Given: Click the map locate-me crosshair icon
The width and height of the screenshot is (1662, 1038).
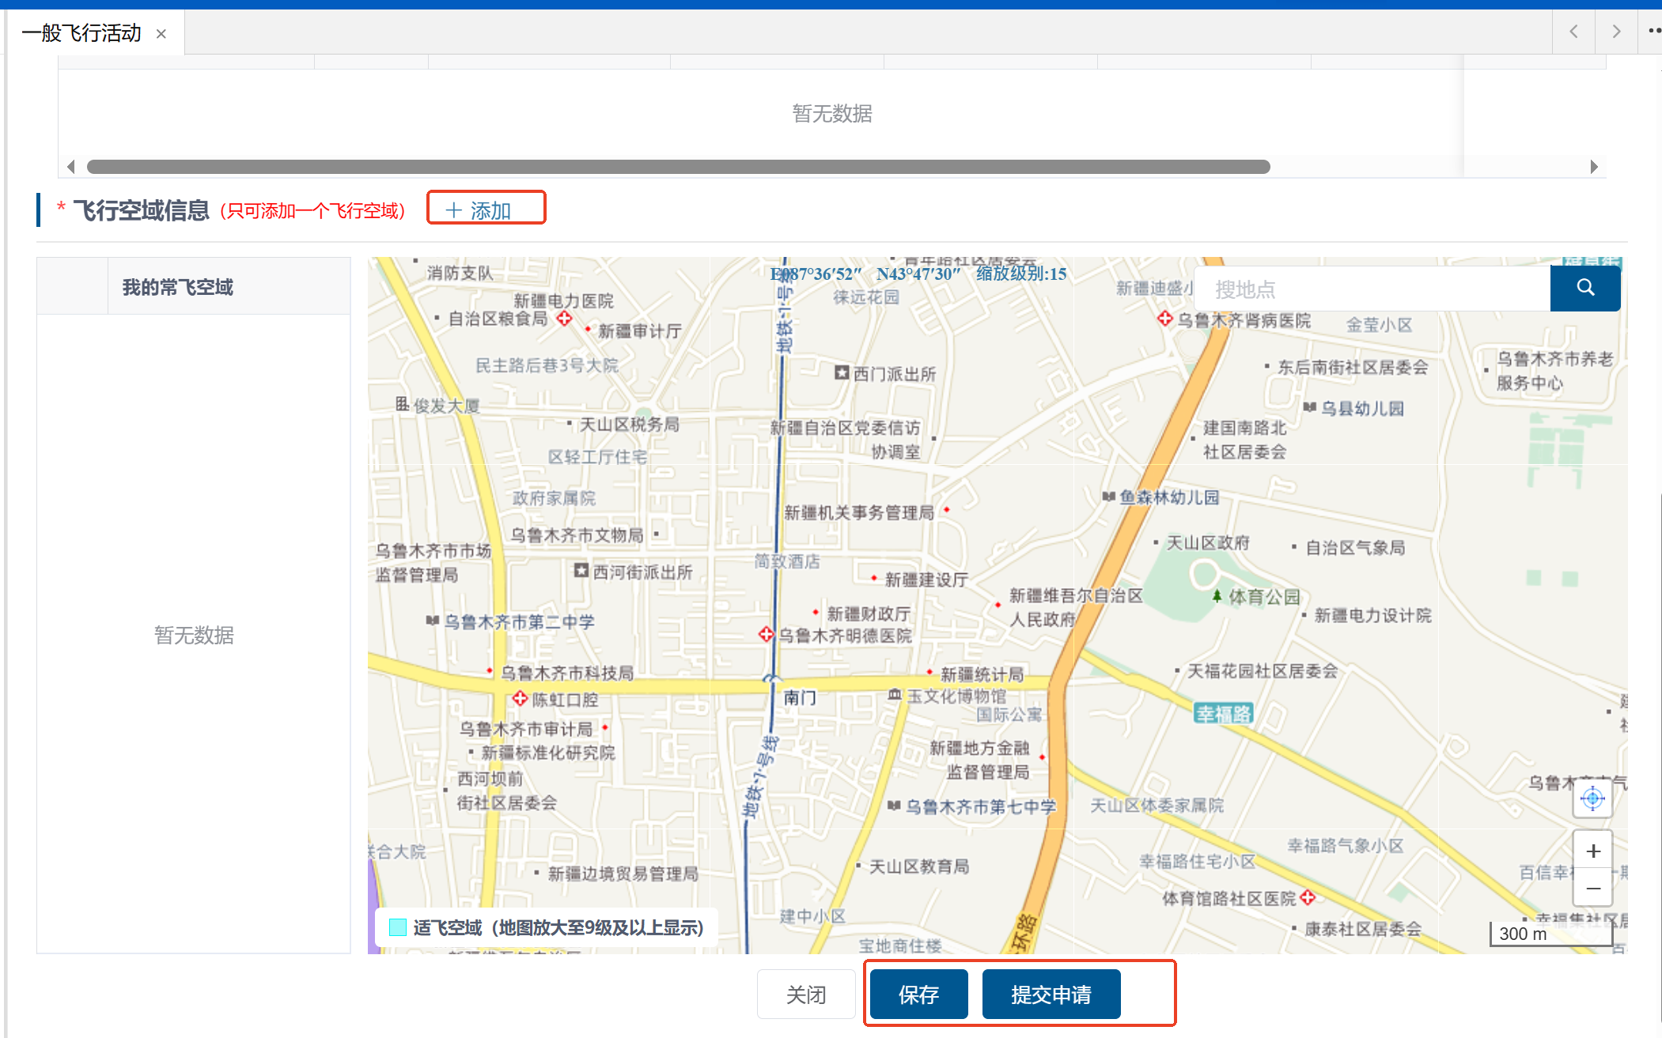Looking at the screenshot, I should 1592,798.
